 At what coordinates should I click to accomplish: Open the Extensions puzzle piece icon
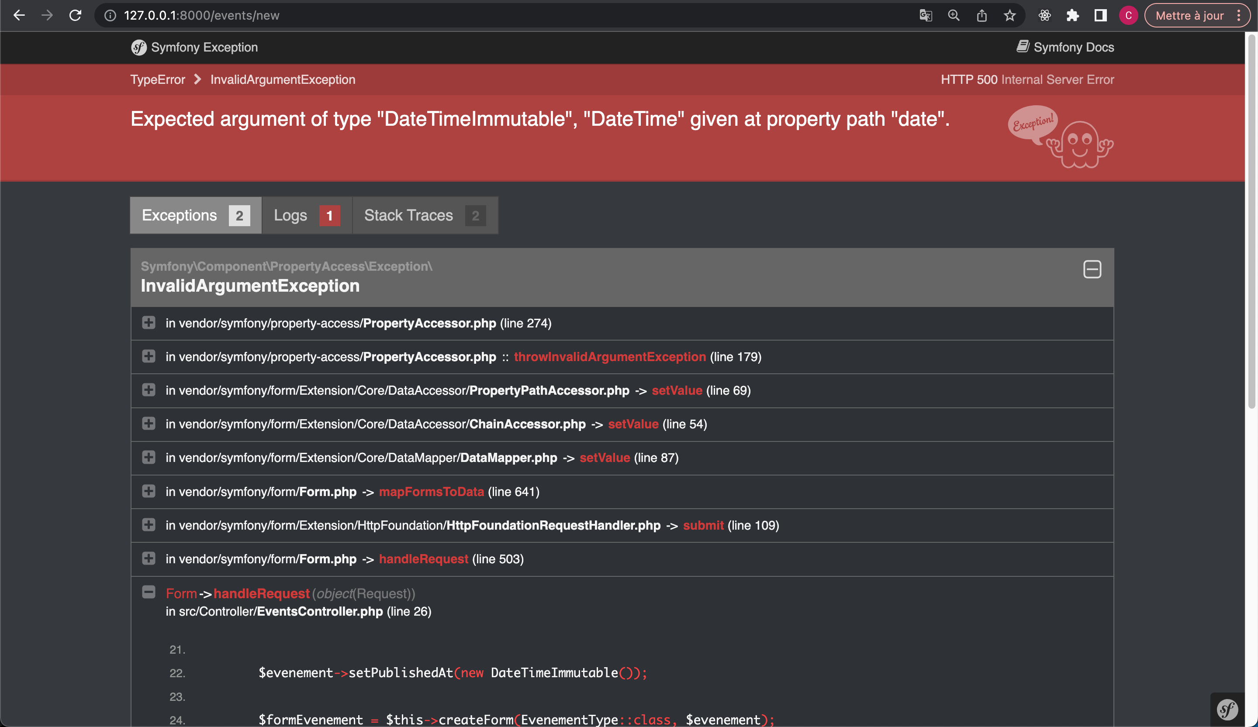point(1072,15)
